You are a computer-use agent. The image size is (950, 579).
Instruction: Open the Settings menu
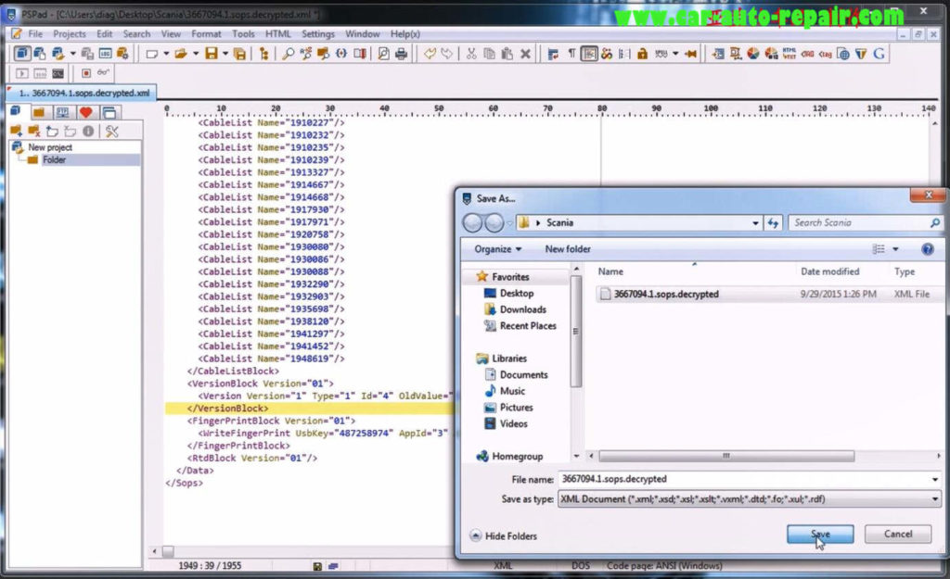pyautogui.click(x=318, y=32)
